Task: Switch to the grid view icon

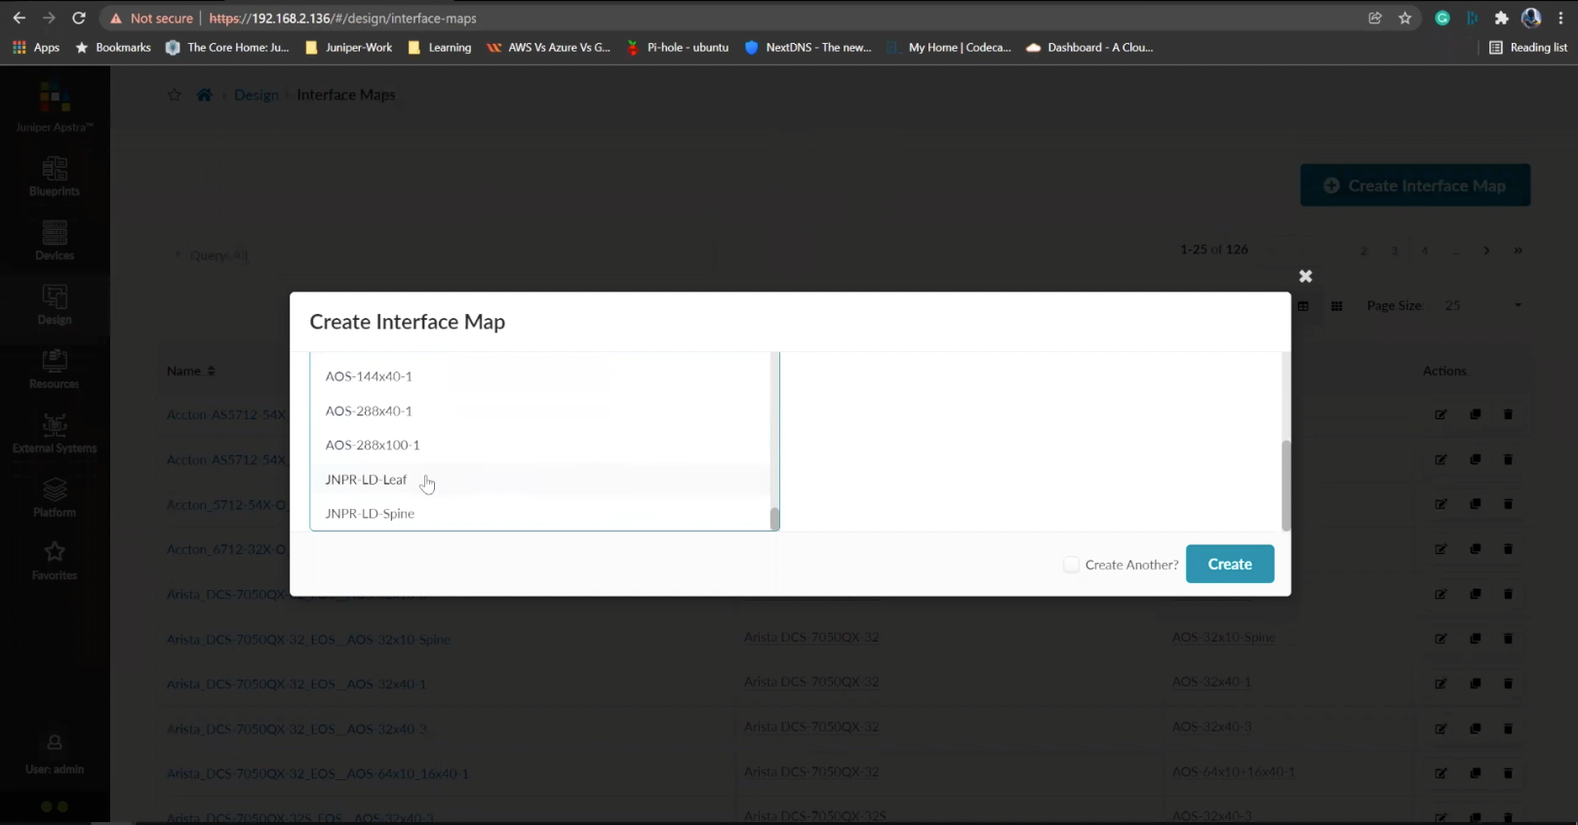Action: point(1336,306)
